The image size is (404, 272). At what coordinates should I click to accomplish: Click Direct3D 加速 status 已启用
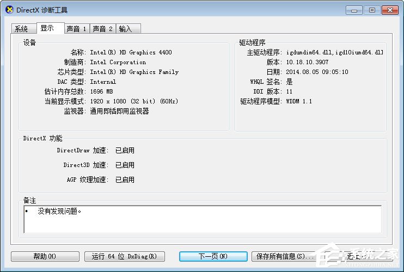tap(125, 165)
